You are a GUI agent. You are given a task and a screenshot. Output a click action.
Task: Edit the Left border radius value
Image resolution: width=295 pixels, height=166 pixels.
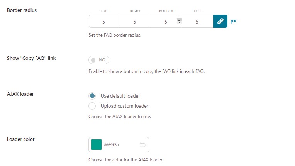(x=197, y=22)
